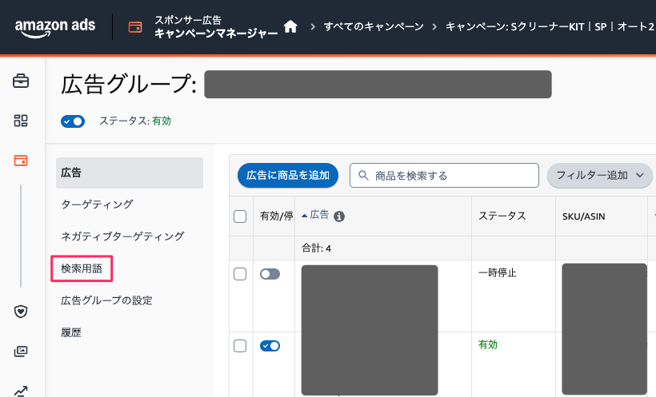Click the Amazon Ads logo

coord(55,28)
